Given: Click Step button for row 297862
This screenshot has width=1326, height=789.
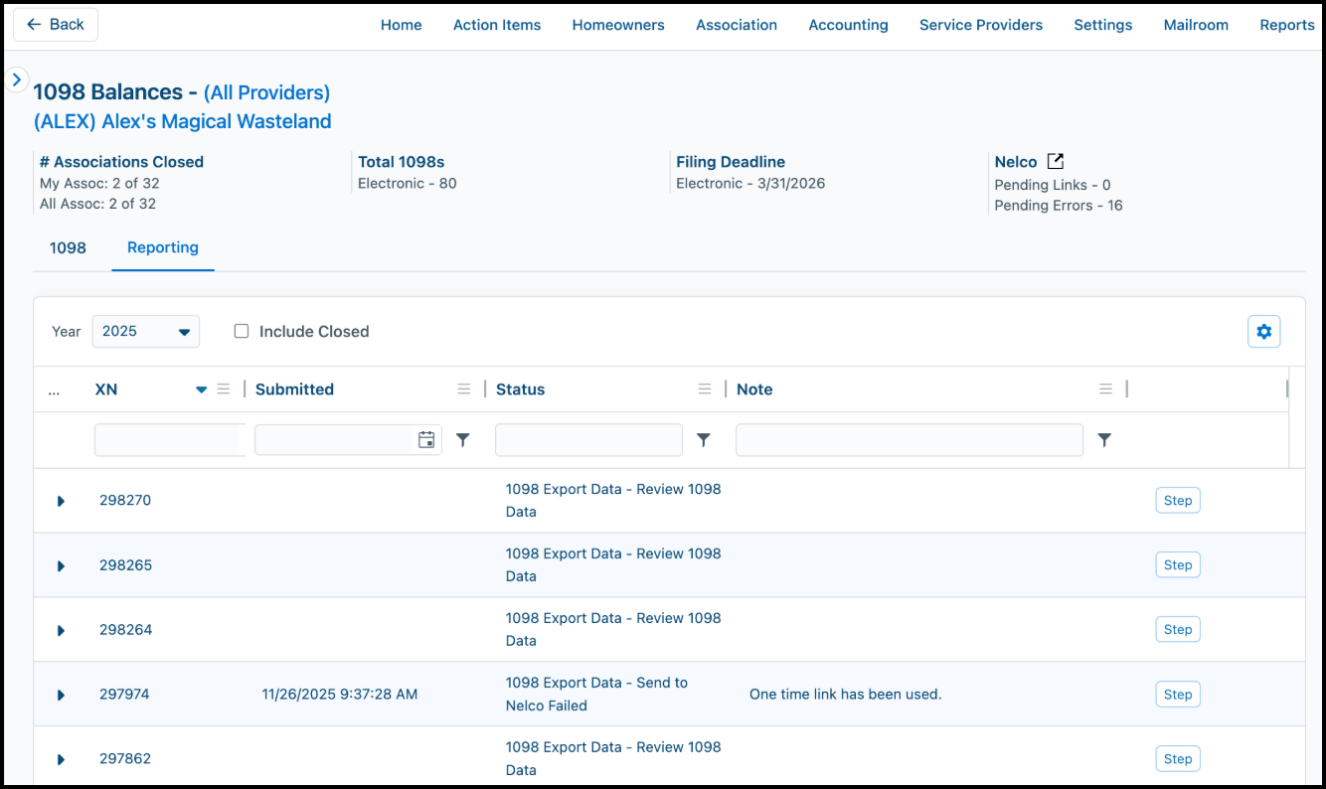Looking at the screenshot, I should coord(1178,758).
